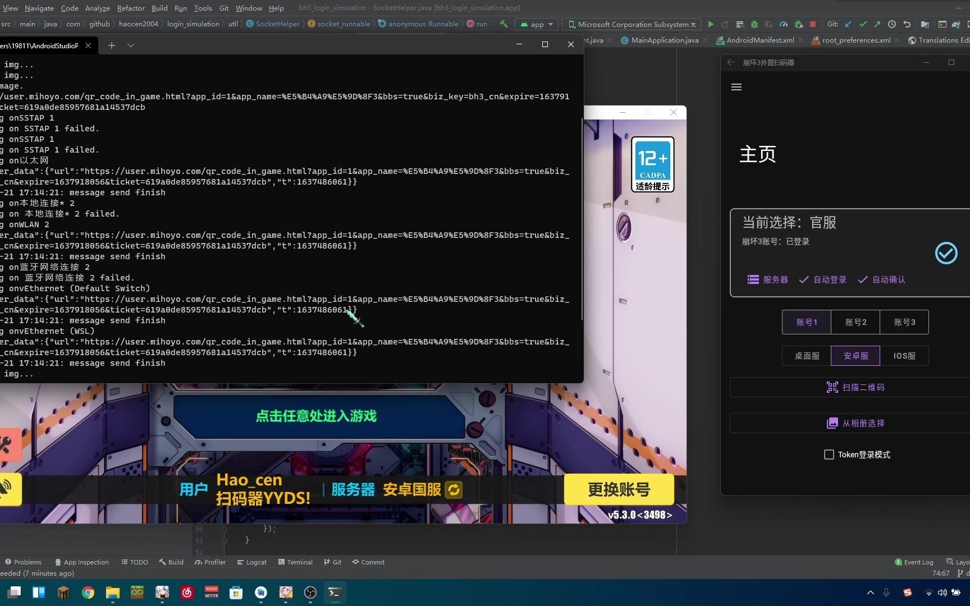Open the Terminal tool window tab
The height and width of the screenshot is (606, 970).
click(x=295, y=562)
